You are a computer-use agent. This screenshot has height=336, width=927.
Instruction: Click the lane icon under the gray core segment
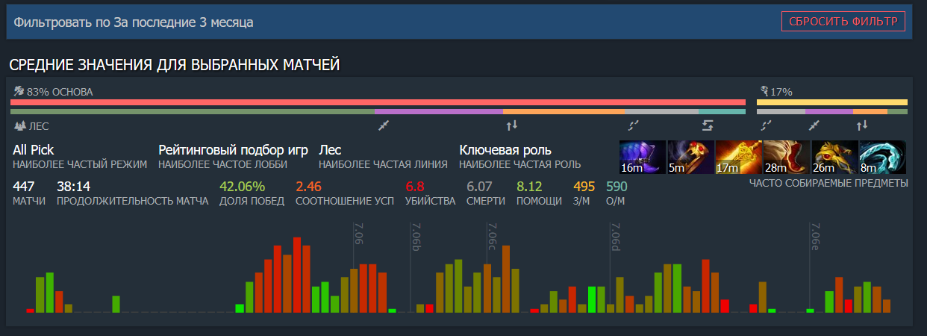pos(633,125)
